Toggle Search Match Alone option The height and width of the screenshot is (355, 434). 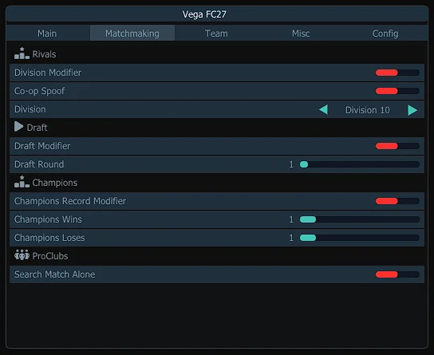coord(397,274)
